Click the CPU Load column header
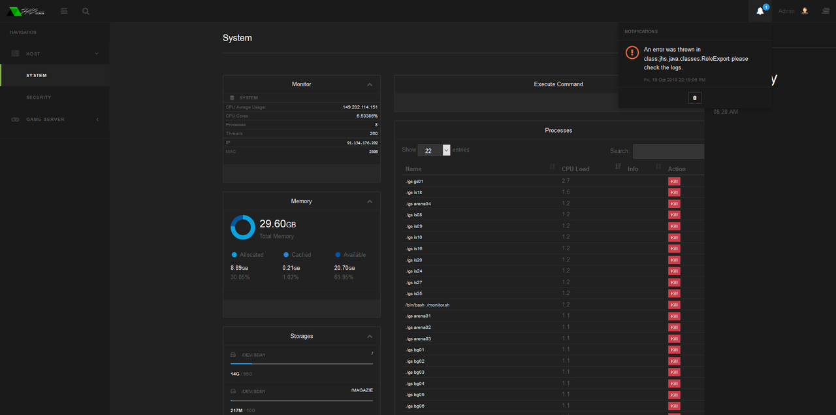The image size is (836, 415). [575, 169]
